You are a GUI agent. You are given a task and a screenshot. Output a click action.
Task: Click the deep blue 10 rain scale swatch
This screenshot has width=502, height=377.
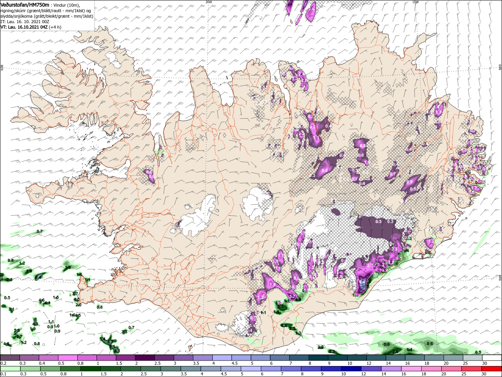351,369
